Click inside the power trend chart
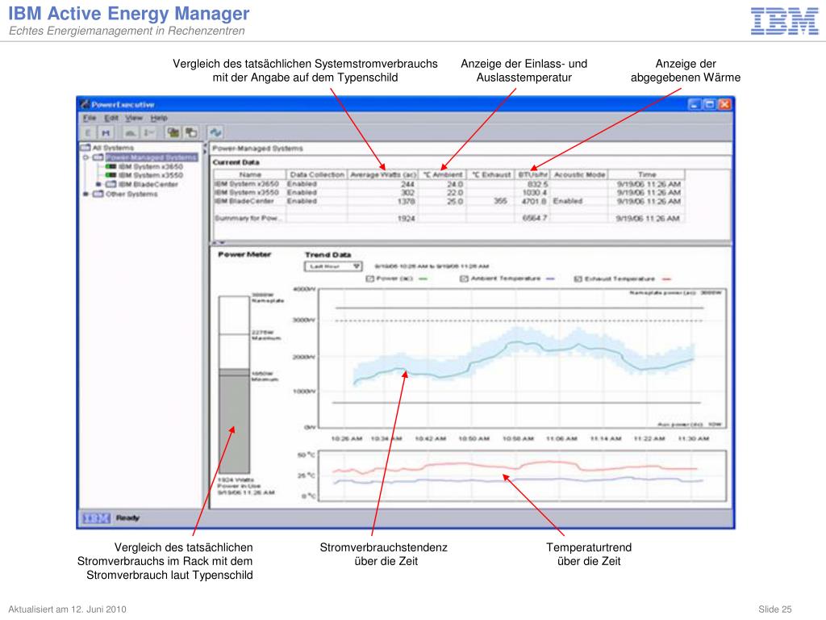The height and width of the screenshot is (620, 826). point(522,358)
